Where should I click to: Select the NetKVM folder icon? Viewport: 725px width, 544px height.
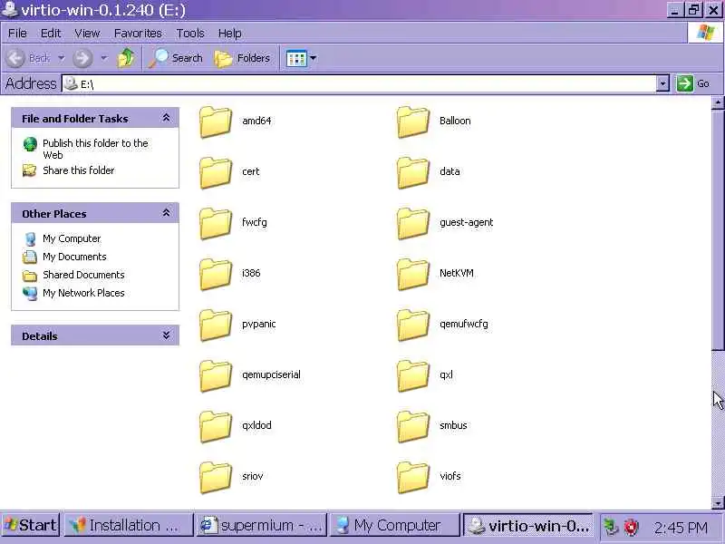(x=413, y=275)
